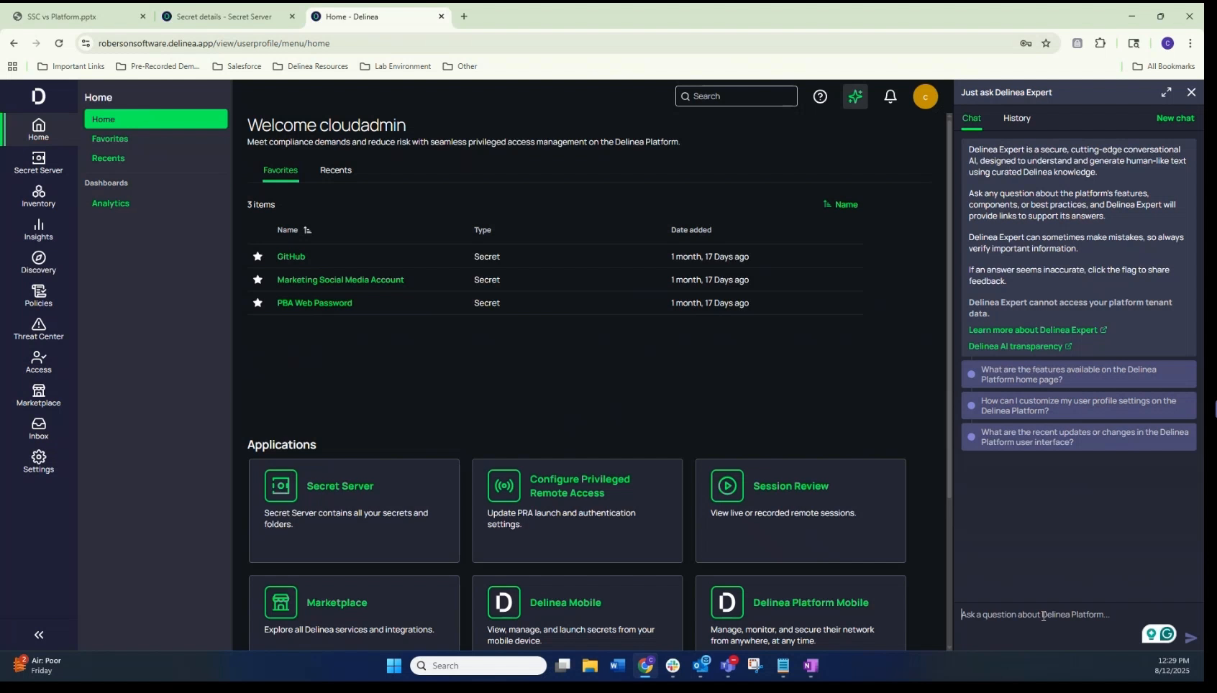Open the Learn more about Delinea Expert link
Image resolution: width=1217 pixels, height=693 pixels.
pyautogui.click(x=1034, y=330)
